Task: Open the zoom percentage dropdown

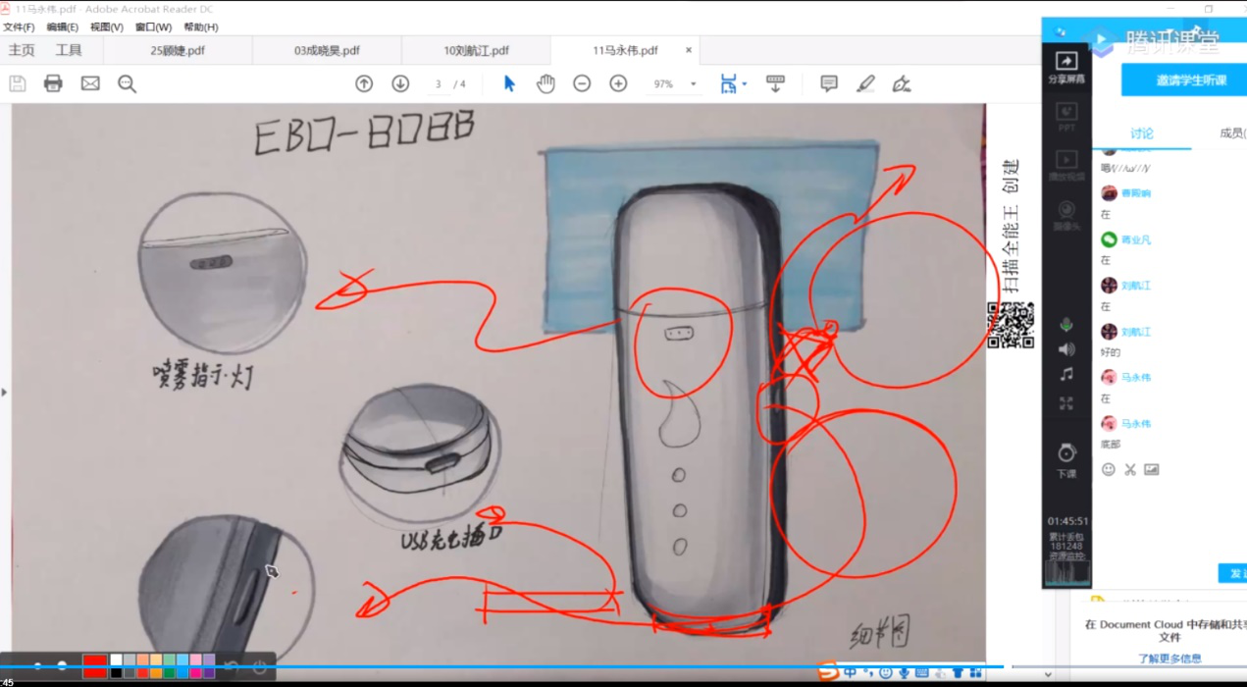Action: [693, 84]
